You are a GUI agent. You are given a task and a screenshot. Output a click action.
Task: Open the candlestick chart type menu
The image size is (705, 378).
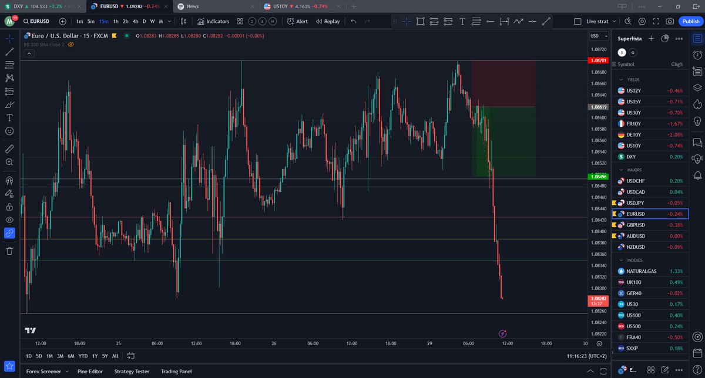click(183, 21)
